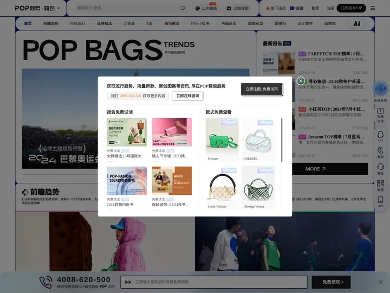390x293 pixels.
Task: Click the free trial (免费试读) book icon
Action: click(x=380, y=115)
